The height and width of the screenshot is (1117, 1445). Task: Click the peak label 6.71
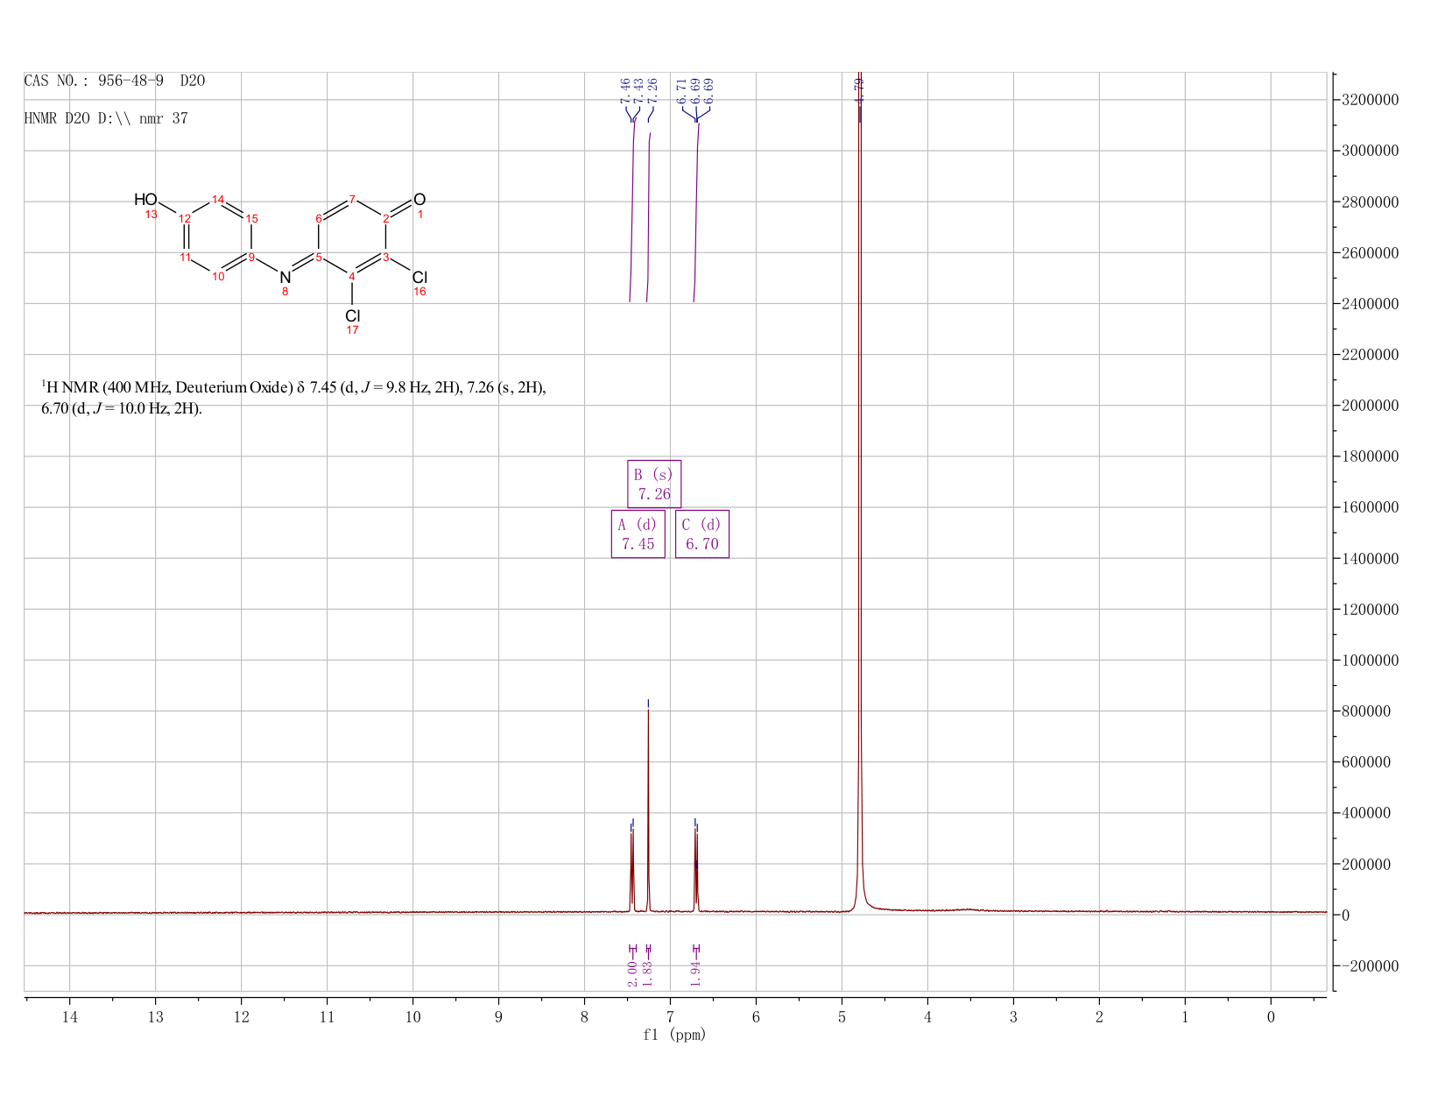681,89
